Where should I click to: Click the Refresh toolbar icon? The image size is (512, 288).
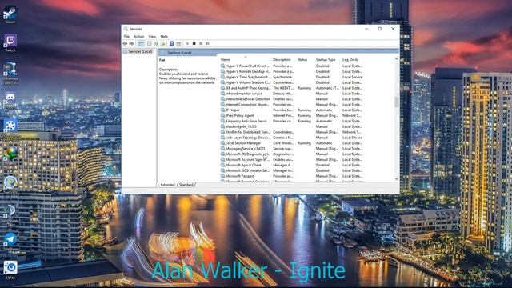click(x=156, y=43)
